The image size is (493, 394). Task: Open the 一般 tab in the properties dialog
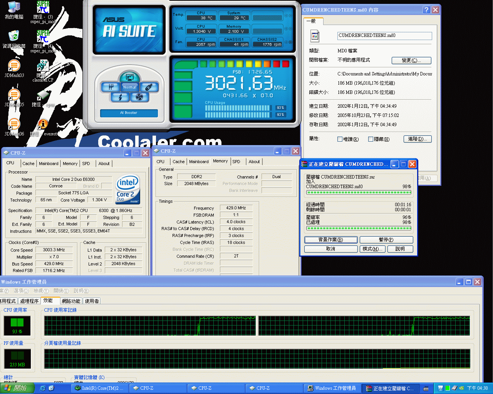coord(313,21)
